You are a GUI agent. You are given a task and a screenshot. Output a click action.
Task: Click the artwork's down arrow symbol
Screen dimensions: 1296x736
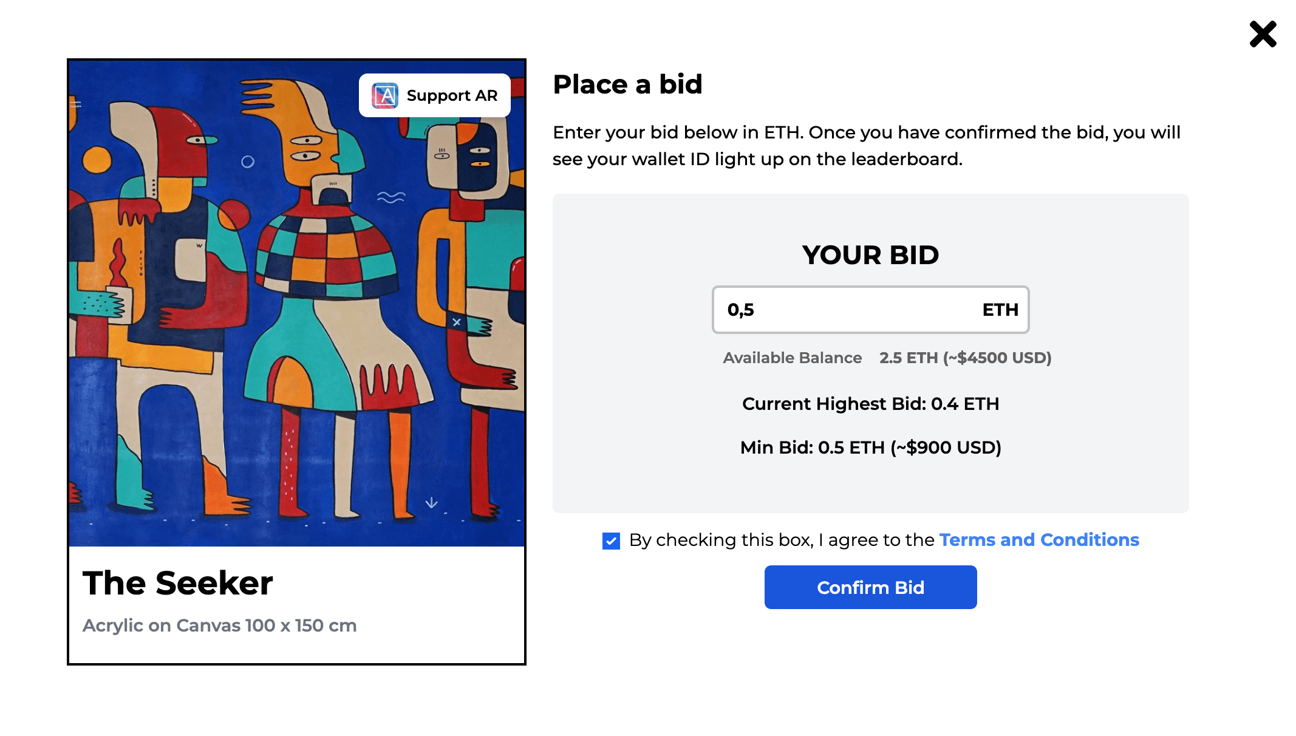[x=432, y=502]
